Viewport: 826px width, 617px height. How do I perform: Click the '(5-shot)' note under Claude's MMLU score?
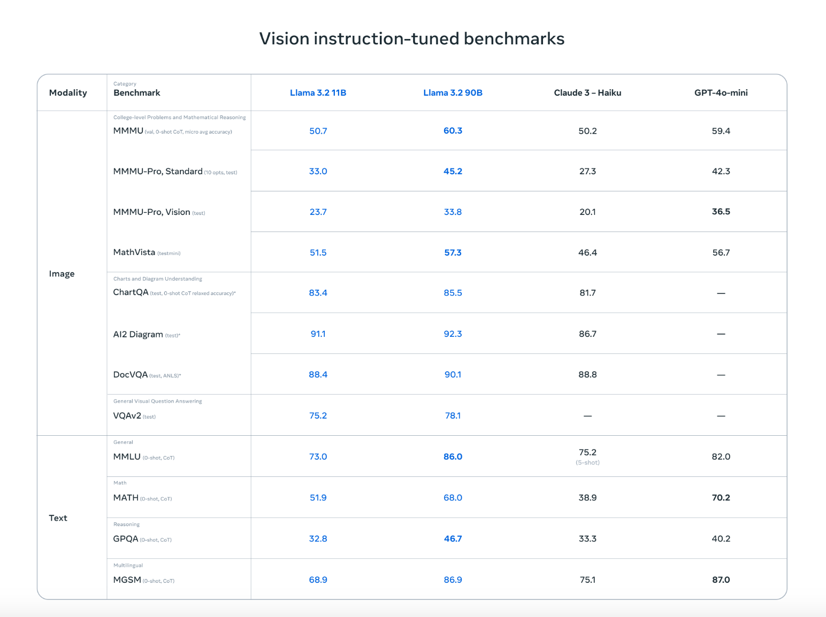[x=587, y=462]
